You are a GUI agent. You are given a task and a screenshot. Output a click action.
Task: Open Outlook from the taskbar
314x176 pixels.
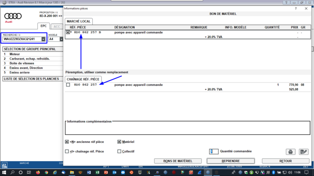click(x=114, y=172)
